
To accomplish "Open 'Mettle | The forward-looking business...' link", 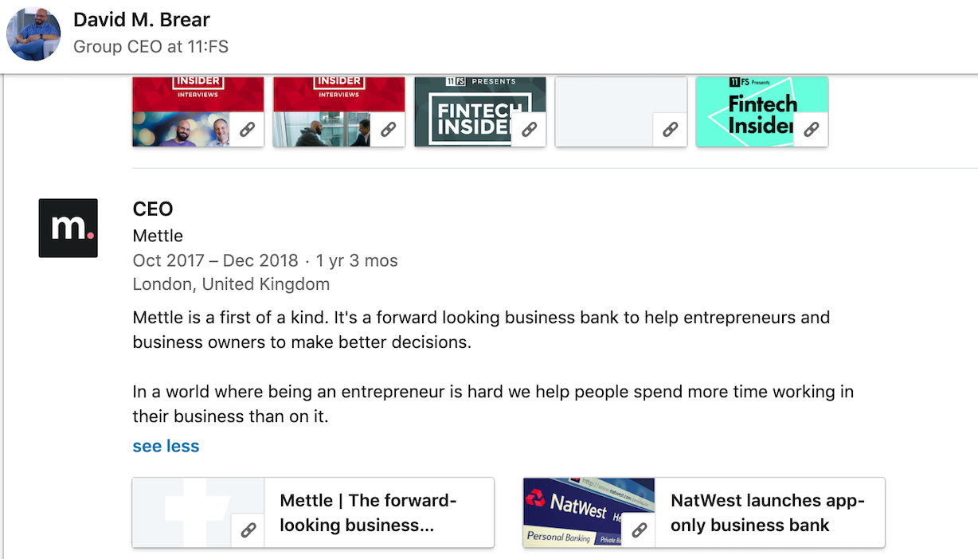I will 368,513.
